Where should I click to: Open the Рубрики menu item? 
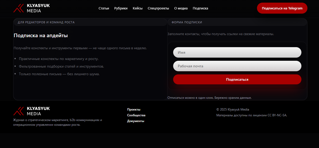point(121,8)
